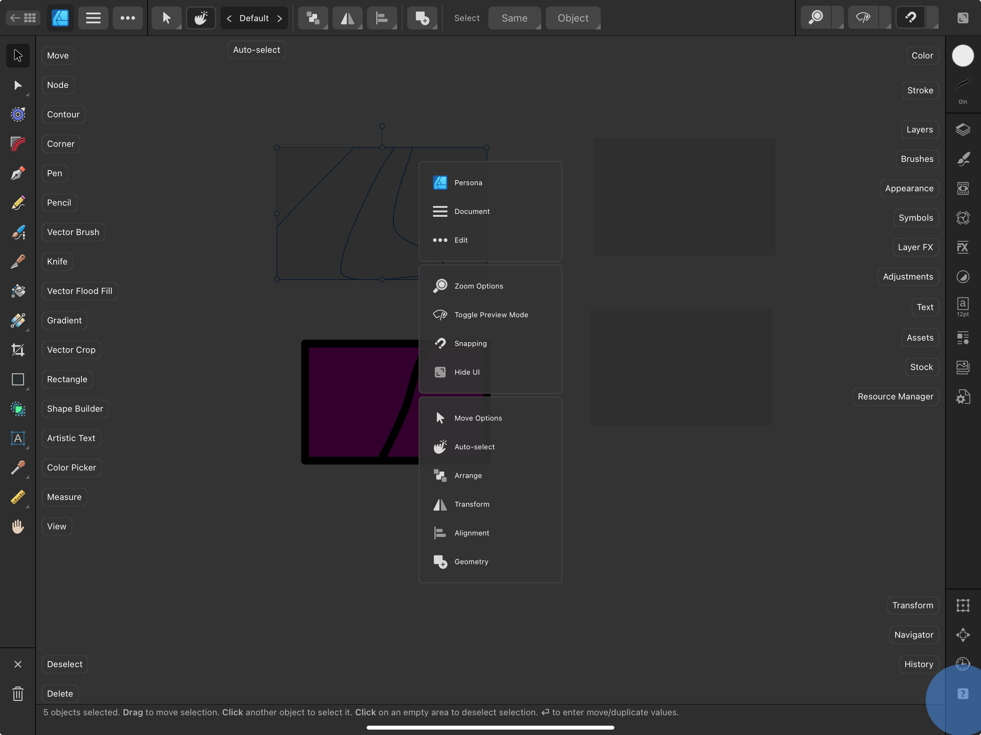Open Geometry options in the top toolbar
Screen dimensions: 981x735
click(422, 18)
